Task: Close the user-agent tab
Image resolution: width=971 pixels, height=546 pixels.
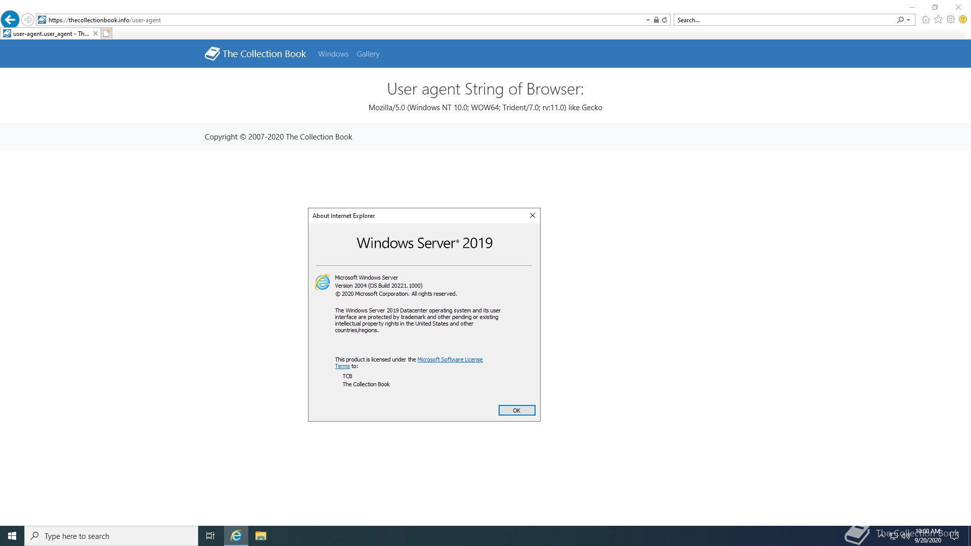Action: tap(96, 33)
